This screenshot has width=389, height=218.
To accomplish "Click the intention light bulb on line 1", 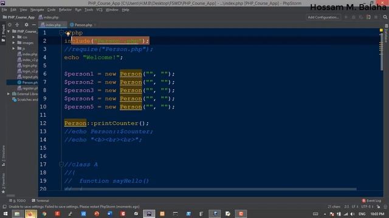I will pyautogui.click(x=67, y=33).
